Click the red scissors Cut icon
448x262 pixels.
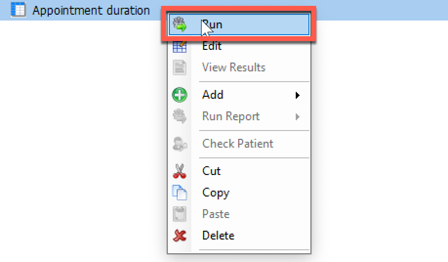[x=180, y=171]
